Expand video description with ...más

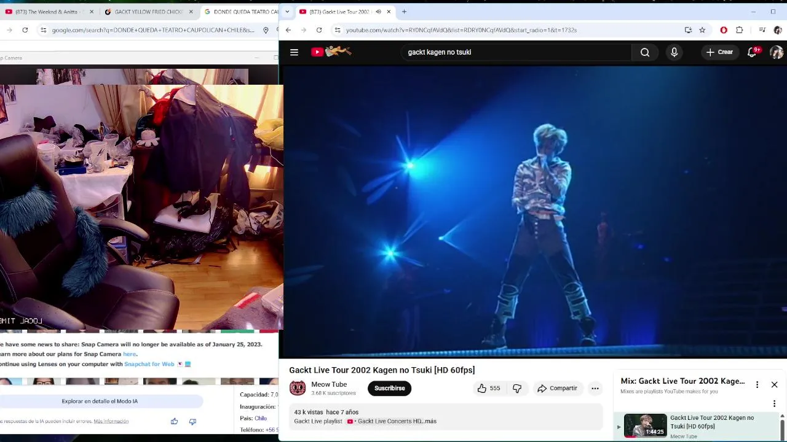(430, 421)
